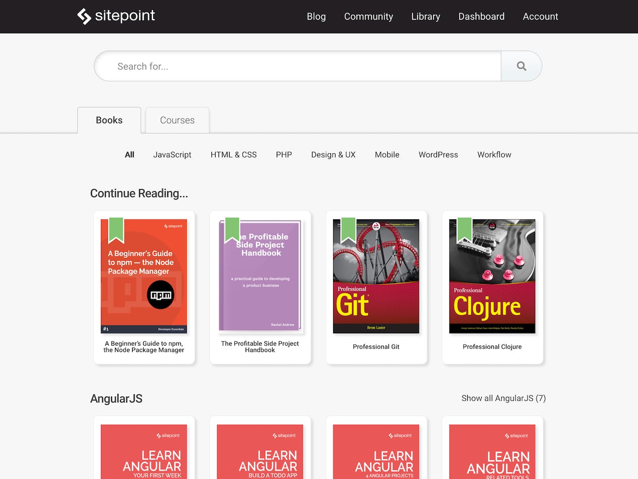
Task: Filter books by Design & UX
Action: coord(334,154)
